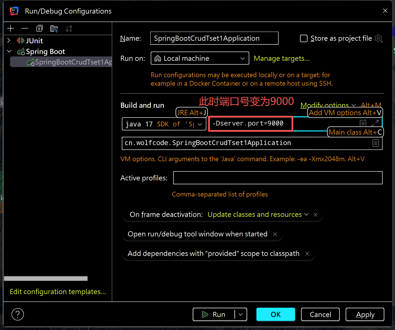Collapse the Spring Boot node
Image resolution: width=395 pixels, height=330 pixels.
9,51
